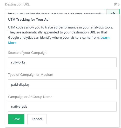Focus the Destination URL text field
The width and height of the screenshot is (121, 128).
coord(56,12)
